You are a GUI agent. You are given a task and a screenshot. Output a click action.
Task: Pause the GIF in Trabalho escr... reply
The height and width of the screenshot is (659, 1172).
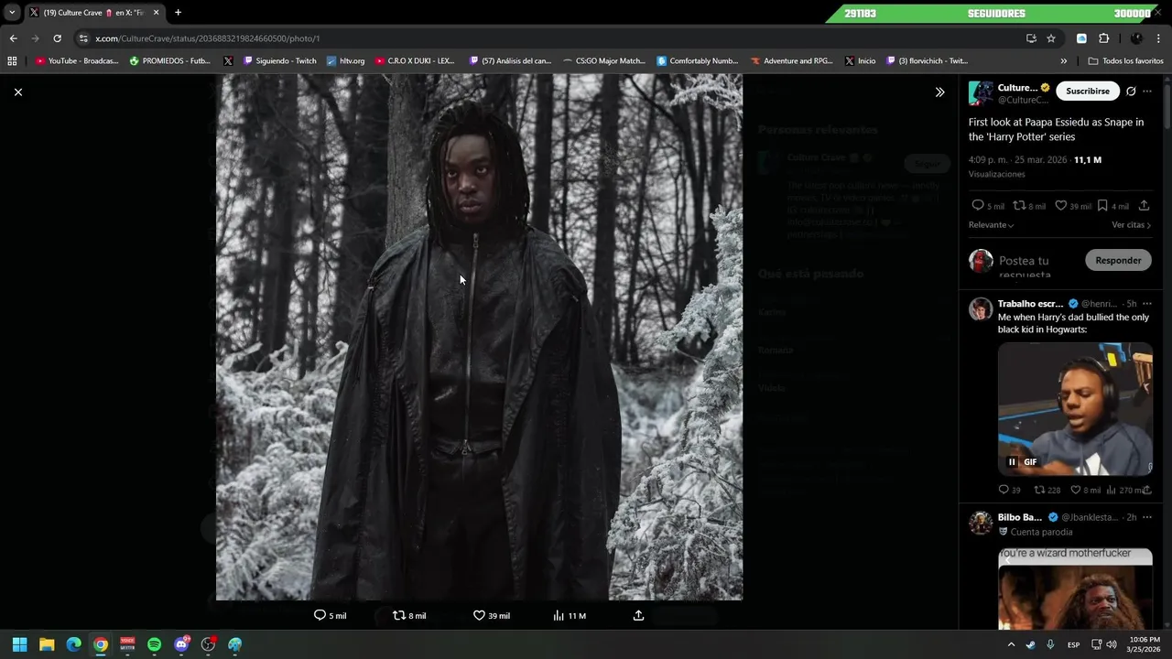pyautogui.click(x=1012, y=462)
